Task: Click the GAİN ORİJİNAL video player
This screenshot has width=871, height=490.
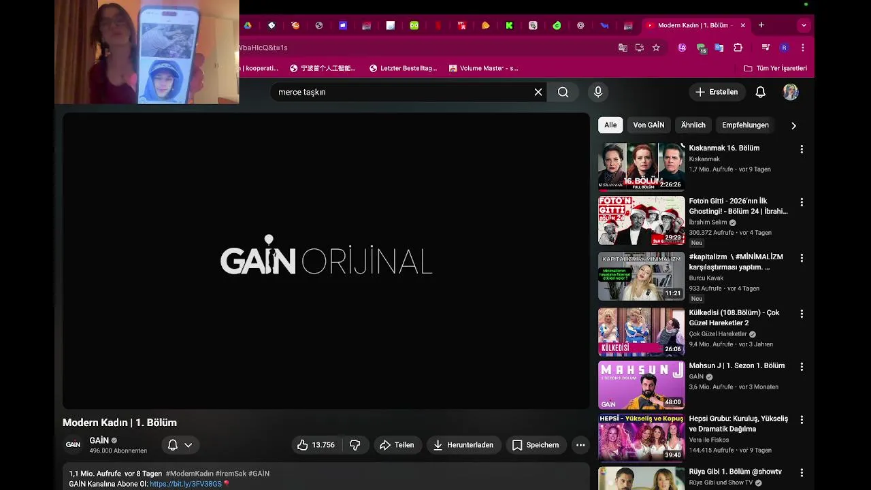Action: (x=326, y=261)
